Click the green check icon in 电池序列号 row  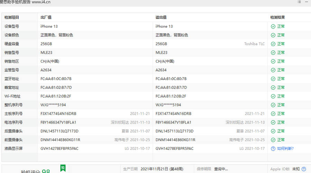coord(273,122)
